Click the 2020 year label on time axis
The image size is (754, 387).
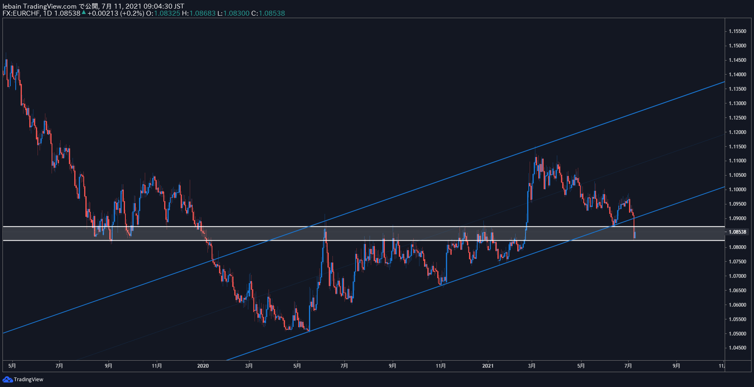tap(203, 366)
